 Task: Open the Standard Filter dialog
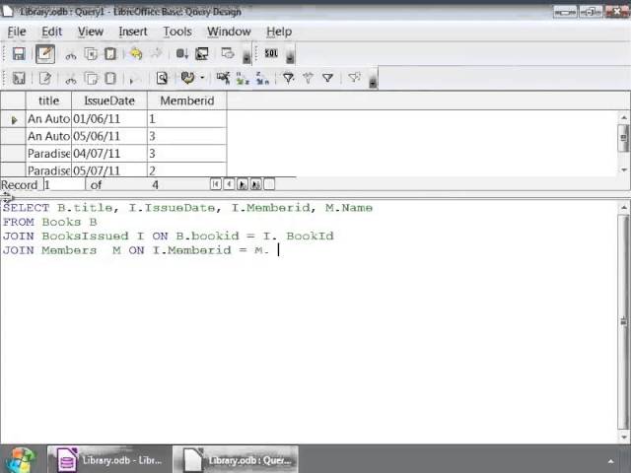(328, 78)
